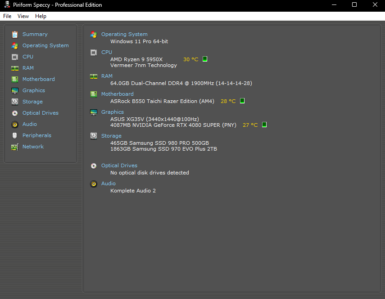Click the Operating System heading link in summary
The width and height of the screenshot is (385, 299).
click(124, 34)
